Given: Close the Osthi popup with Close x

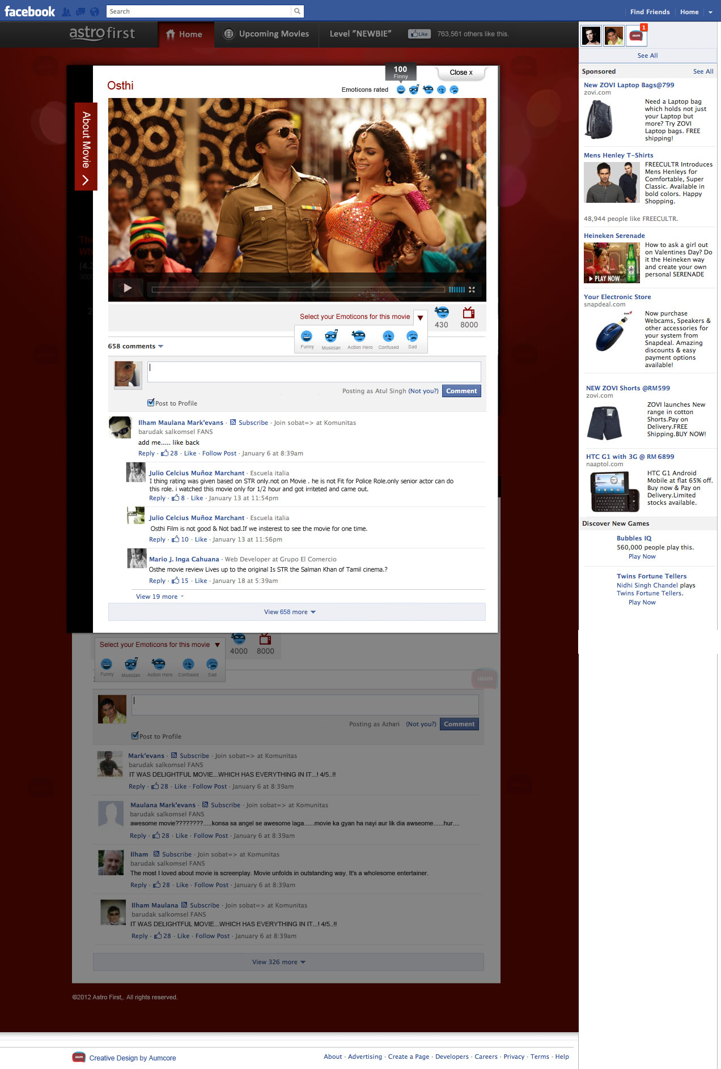Looking at the screenshot, I should tap(461, 73).
